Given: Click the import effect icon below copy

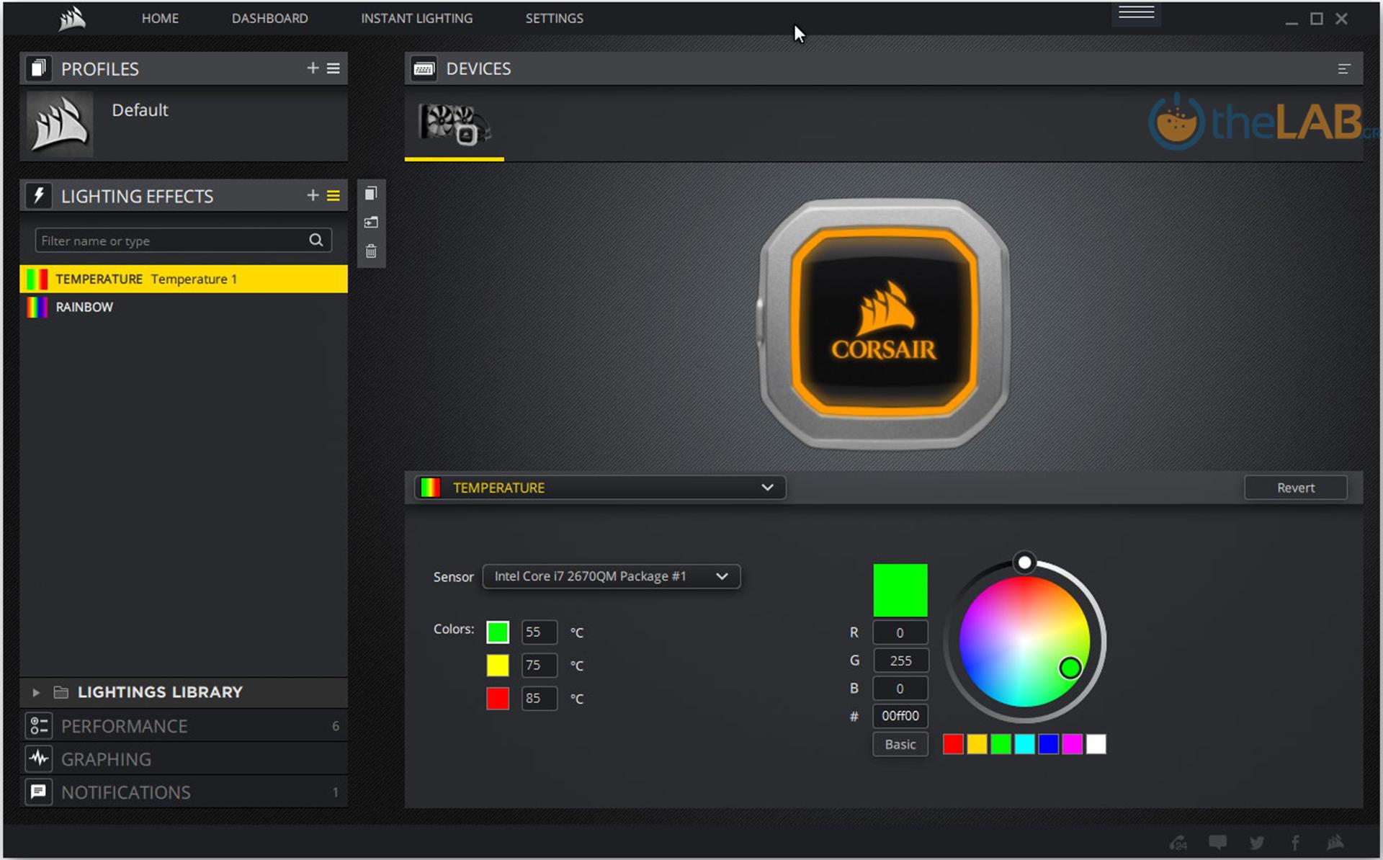Looking at the screenshot, I should (x=371, y=223).
